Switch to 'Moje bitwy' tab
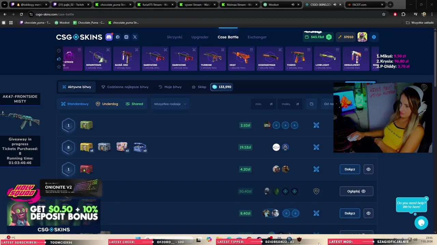The image size is (437, 245). pos(170,87)
